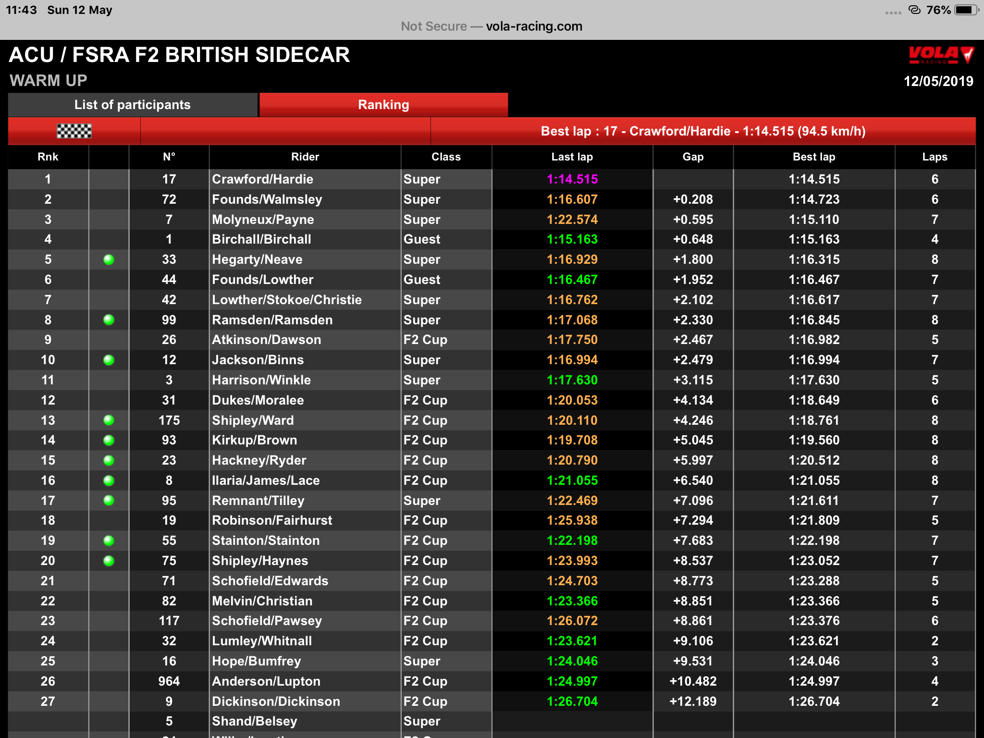Click the green status dot for Ramsden/Ramsden
The height and width of the screenshot is (738, 984).
point(109,320)
